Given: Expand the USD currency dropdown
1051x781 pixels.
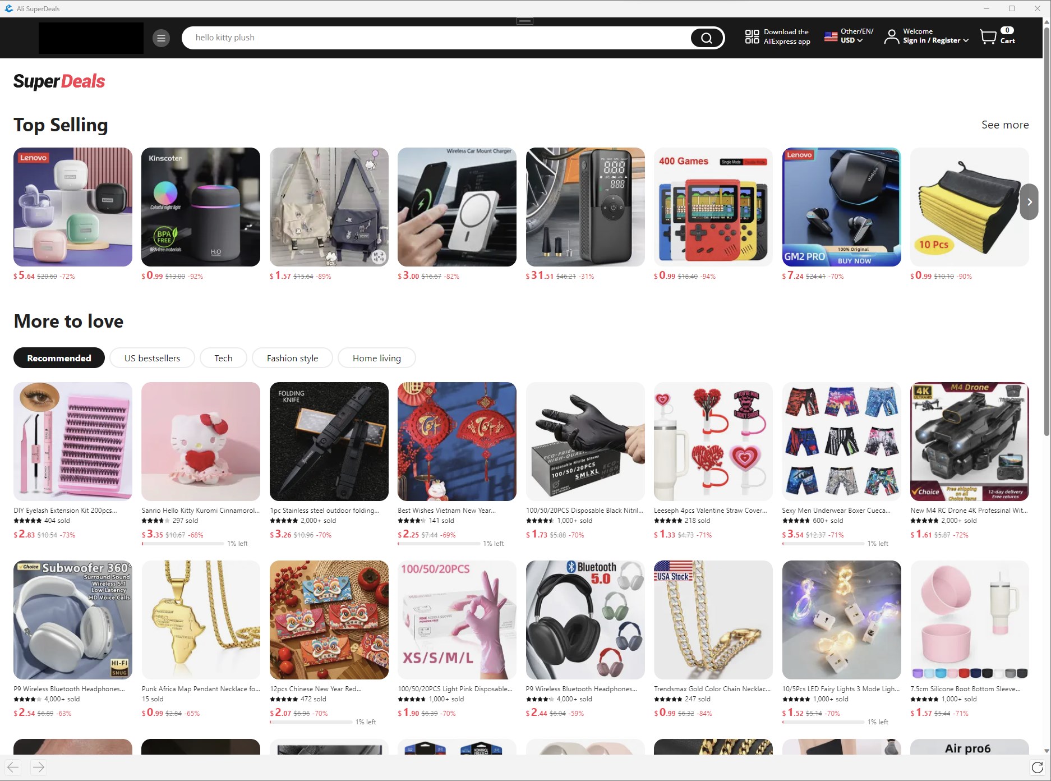Looking at the screenshot, I should (851, 40).
